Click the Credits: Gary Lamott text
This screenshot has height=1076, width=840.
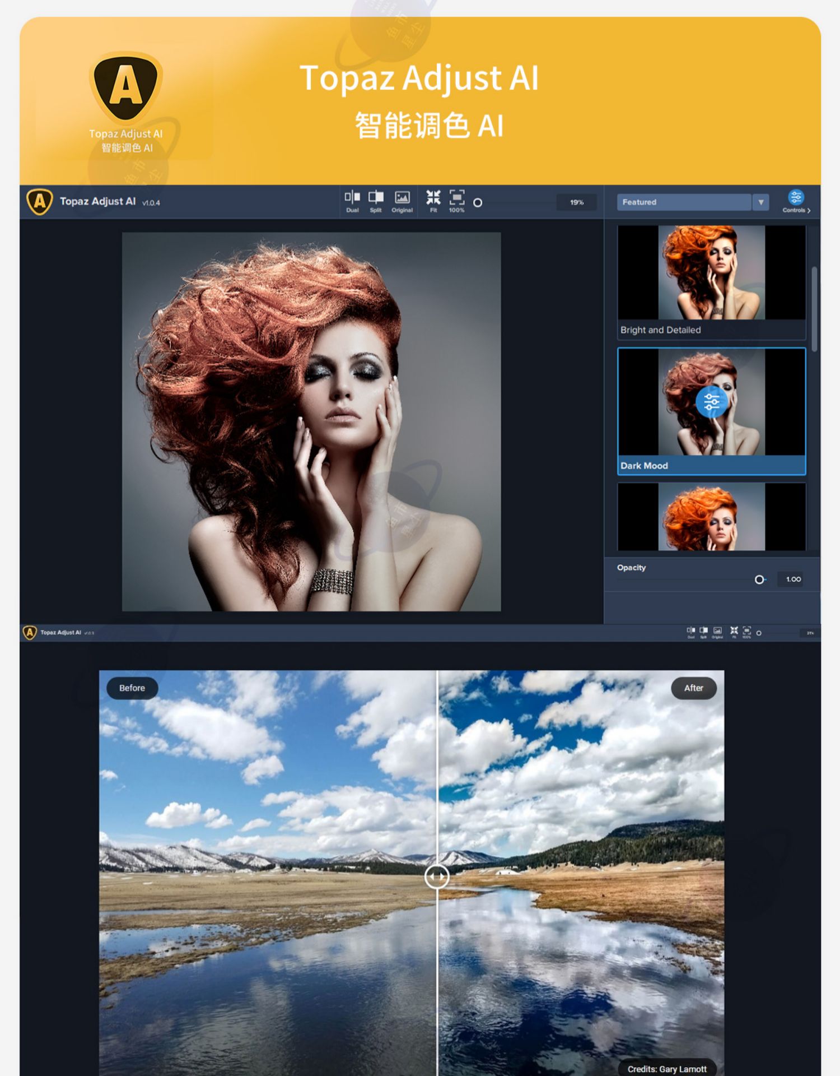tap(667, 1069)
